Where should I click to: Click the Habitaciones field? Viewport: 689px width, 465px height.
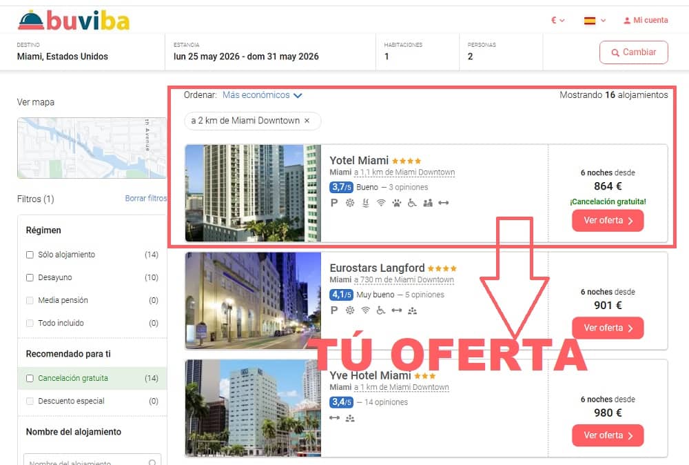tap(418, 52)
